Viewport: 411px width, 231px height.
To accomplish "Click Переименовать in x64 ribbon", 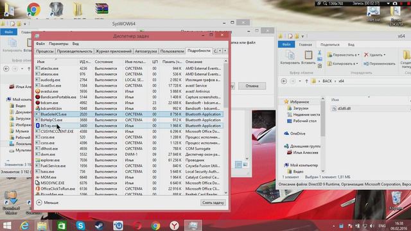I will (380, 64).
